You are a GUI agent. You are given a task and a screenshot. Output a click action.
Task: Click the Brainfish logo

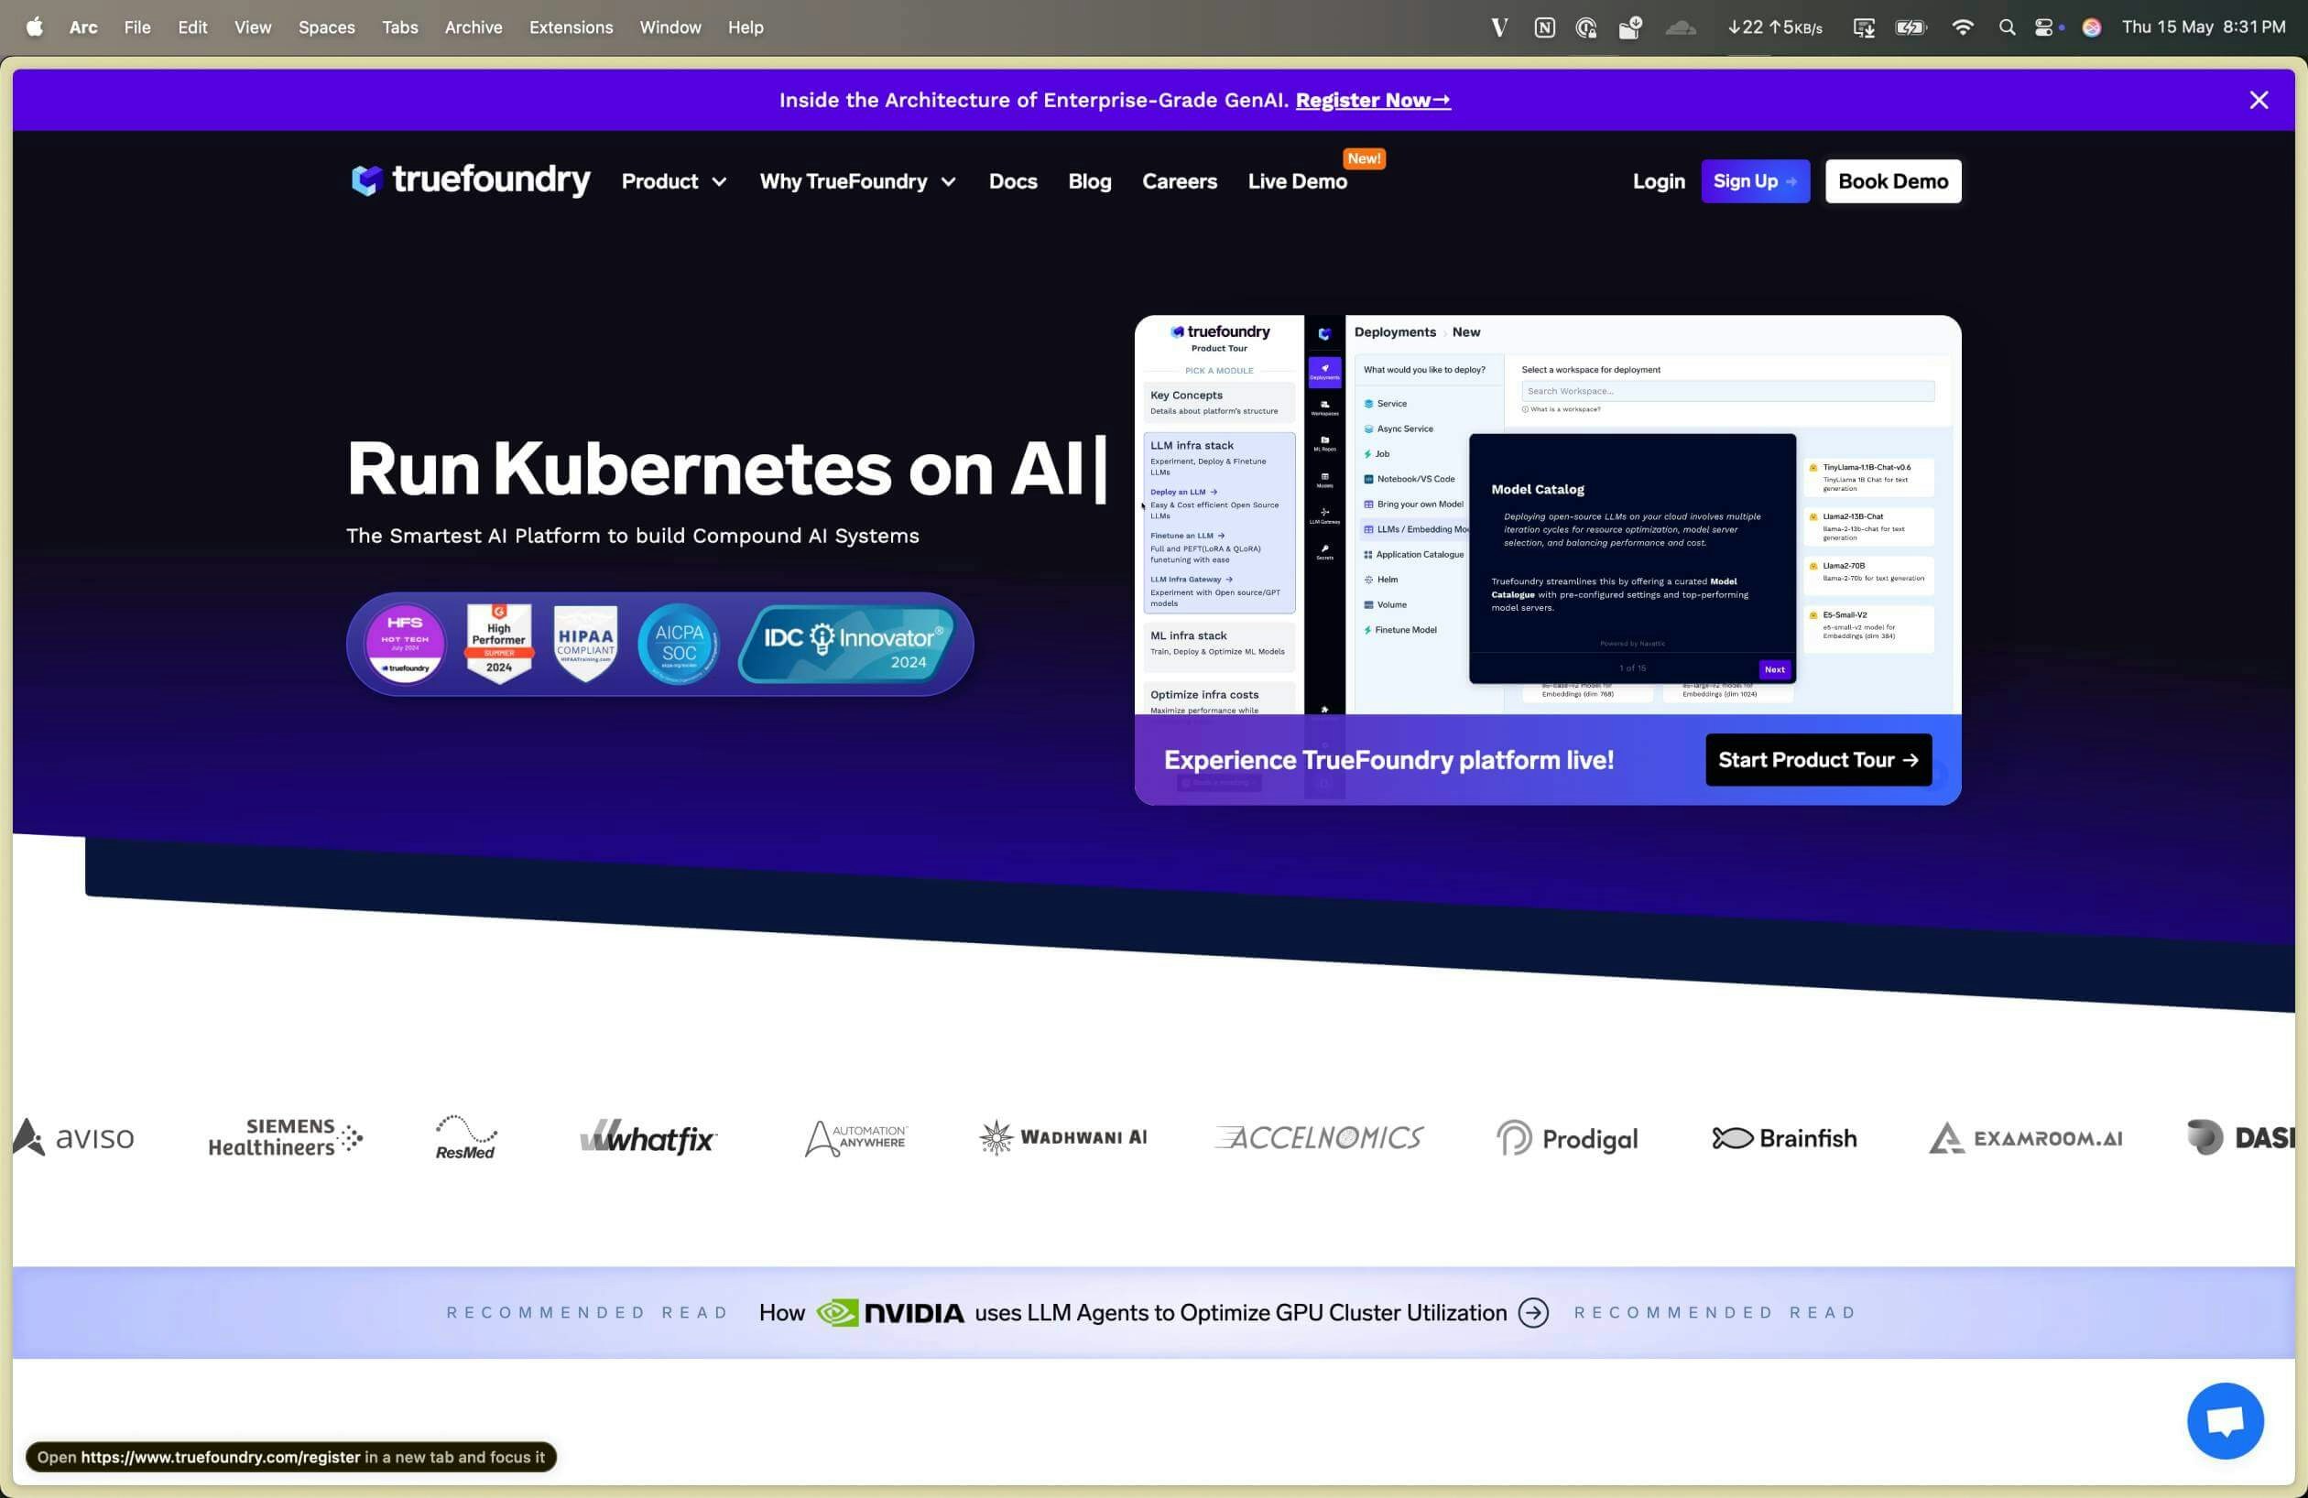[x=1784, y=1138]
